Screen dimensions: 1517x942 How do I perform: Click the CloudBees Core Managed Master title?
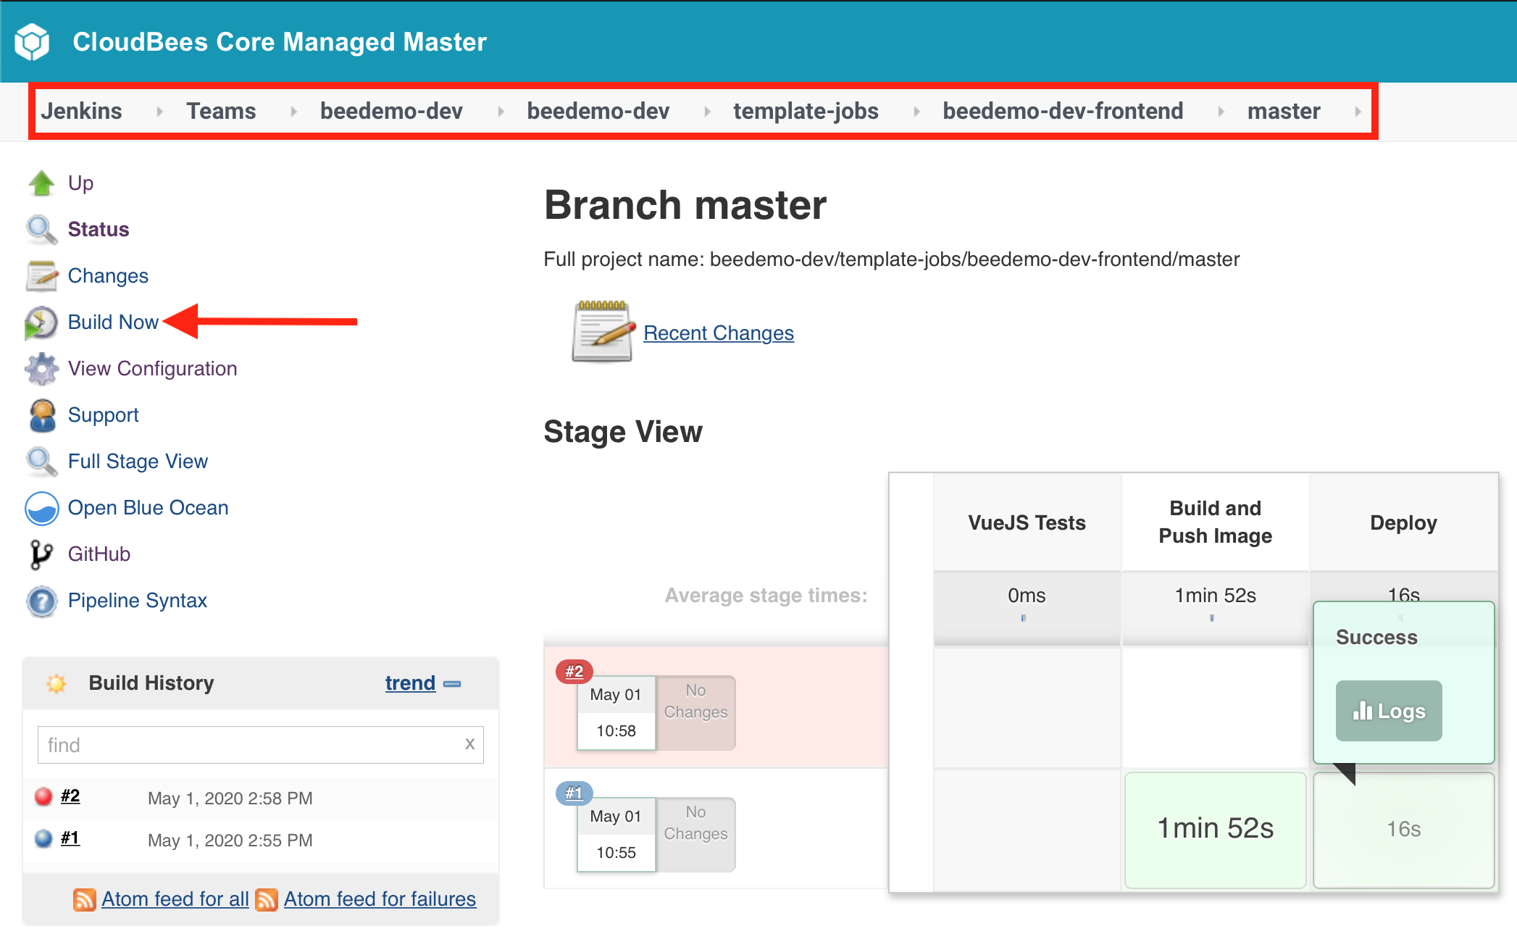point(280,42)
